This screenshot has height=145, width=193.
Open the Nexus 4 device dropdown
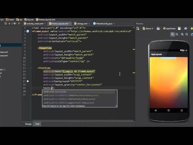[x=148, y=29]
